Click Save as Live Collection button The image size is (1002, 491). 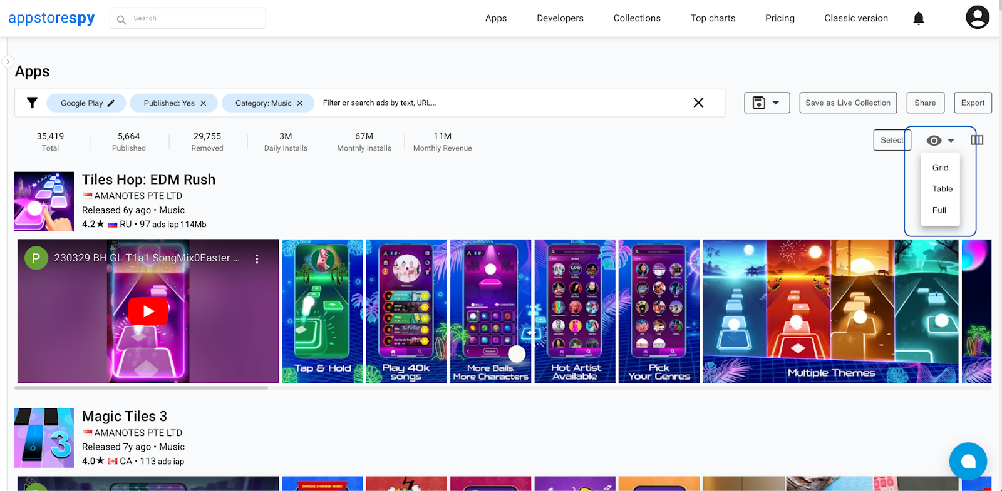point(848,103)
